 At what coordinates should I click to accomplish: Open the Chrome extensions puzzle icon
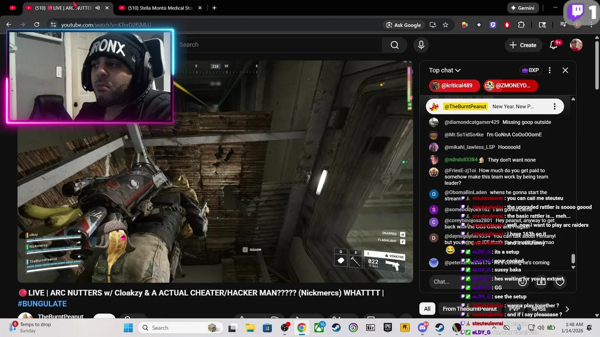(x=521, y=25)
